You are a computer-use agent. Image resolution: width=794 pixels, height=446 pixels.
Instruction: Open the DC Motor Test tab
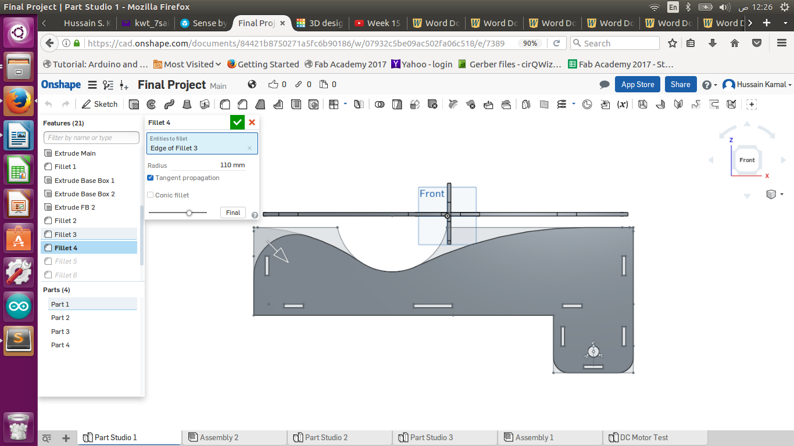[x=644, y=437]
